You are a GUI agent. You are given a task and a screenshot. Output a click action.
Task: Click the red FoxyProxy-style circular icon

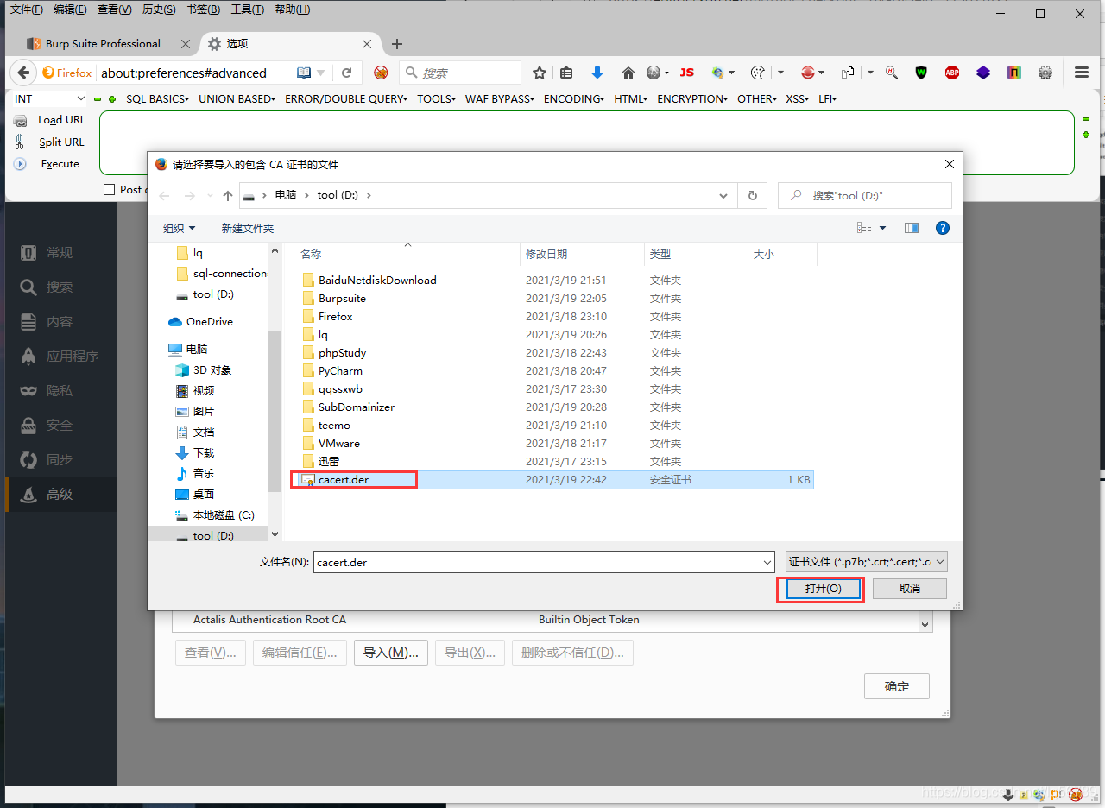pos(808,73)
